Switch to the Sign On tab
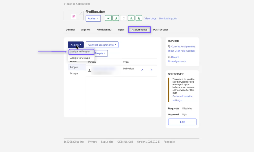Viewport: 254px width, 152px height. (x=86, y=30)
